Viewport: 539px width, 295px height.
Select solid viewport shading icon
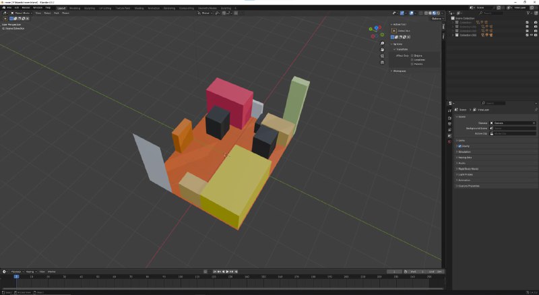[x=430, y=13]
